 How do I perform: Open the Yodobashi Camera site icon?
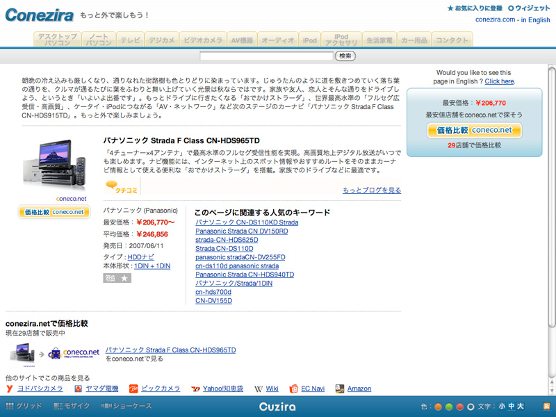[10, 389]
